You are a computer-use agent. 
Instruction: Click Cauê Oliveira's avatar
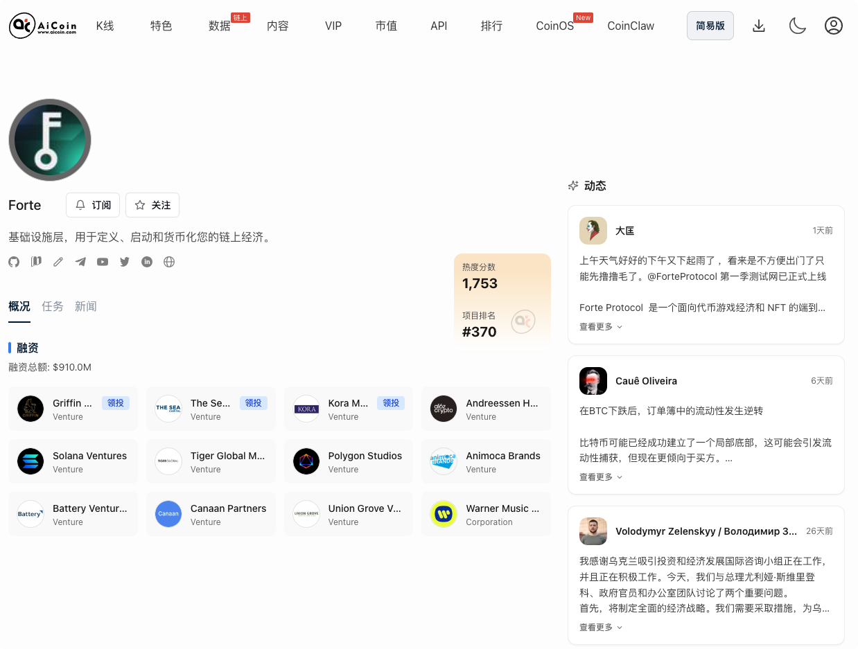point(593,381)
